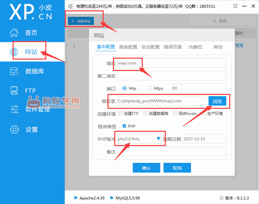This screenshot has height=204, width=259.
Task: Open software management sliders icon
Action: click(x=14, y=109)
